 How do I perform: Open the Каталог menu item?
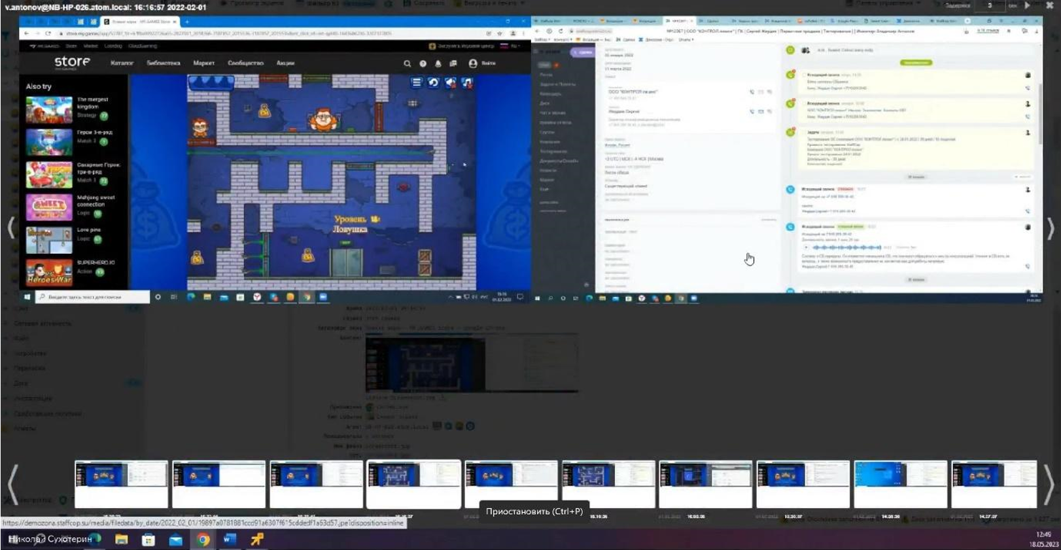tap(122, 63)
